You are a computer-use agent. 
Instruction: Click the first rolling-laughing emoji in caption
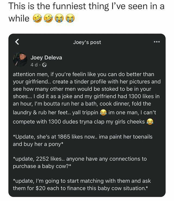click(x=37, y=19)
